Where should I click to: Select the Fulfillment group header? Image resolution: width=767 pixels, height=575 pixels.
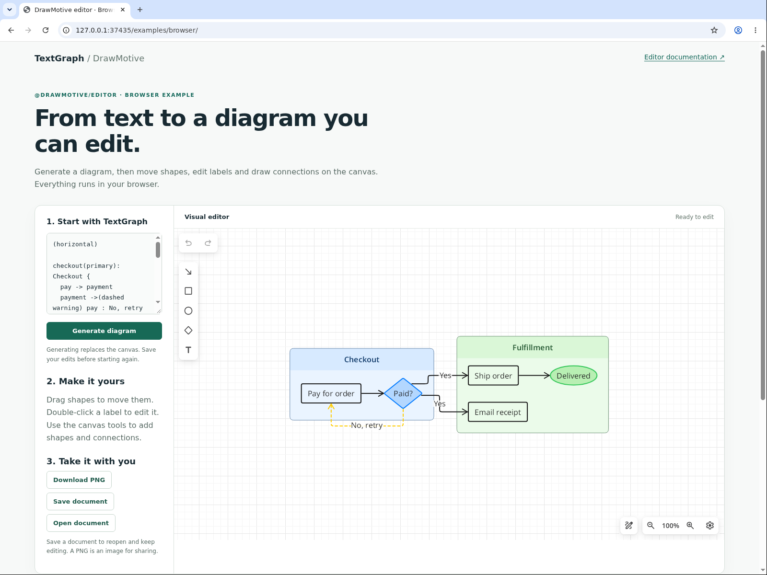click(x=533, y=347)
